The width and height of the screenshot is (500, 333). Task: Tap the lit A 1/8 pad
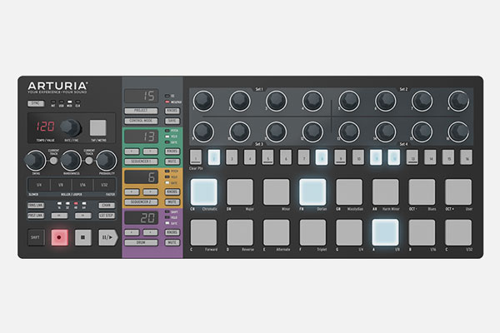(x=386, y=232)
